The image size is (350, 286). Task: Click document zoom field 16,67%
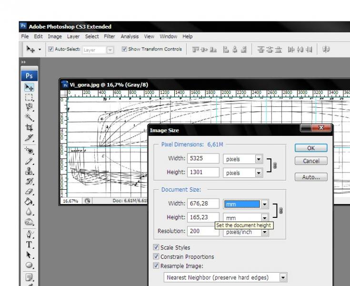coord(71,201)
